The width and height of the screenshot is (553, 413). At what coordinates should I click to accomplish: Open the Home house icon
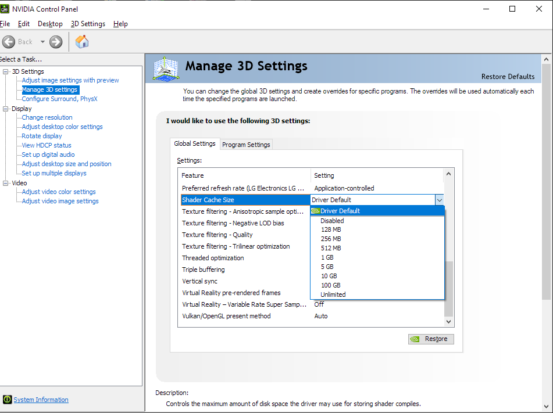click(x=82, y=42)
